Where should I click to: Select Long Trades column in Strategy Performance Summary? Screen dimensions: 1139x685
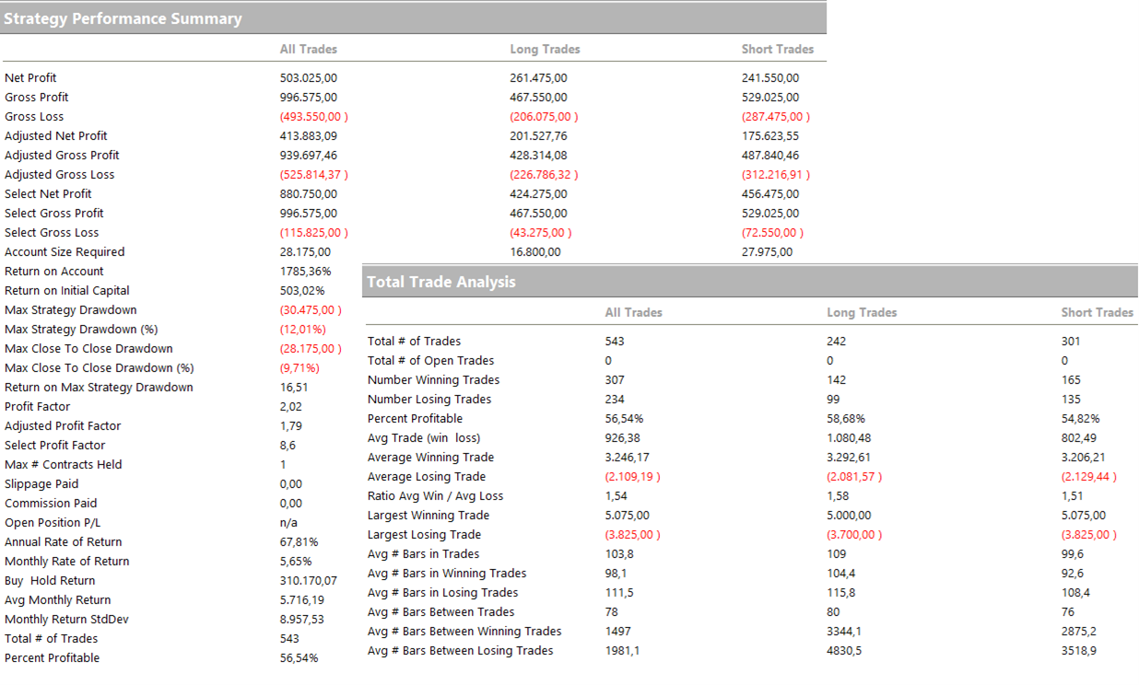click(x=545, y=49)
